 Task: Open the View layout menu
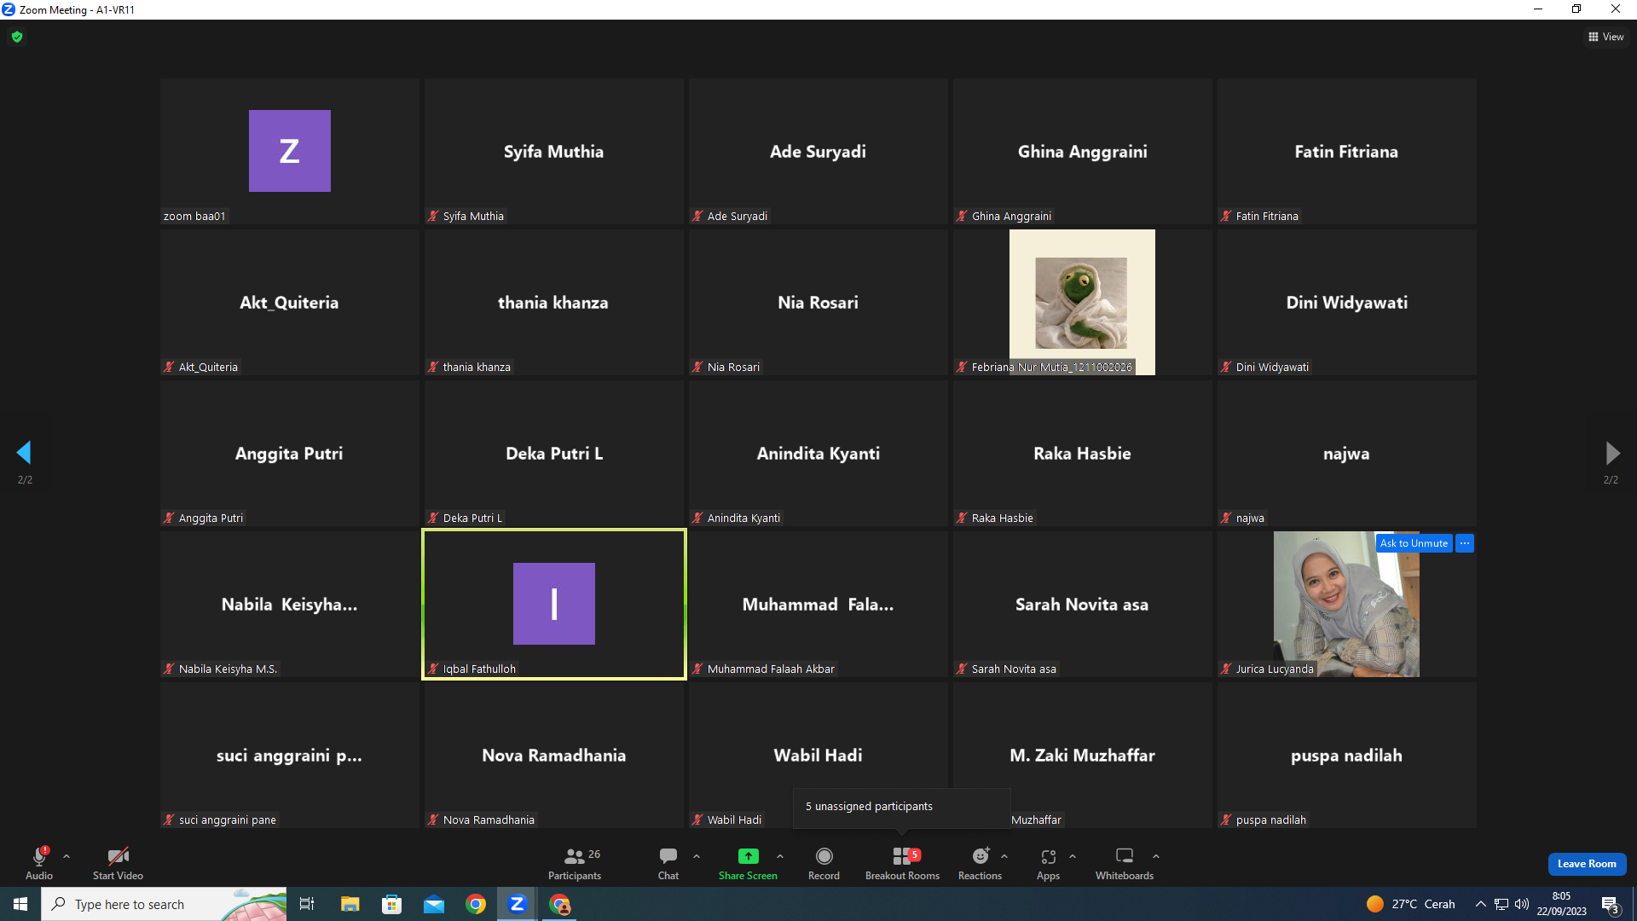point(1606,37)
